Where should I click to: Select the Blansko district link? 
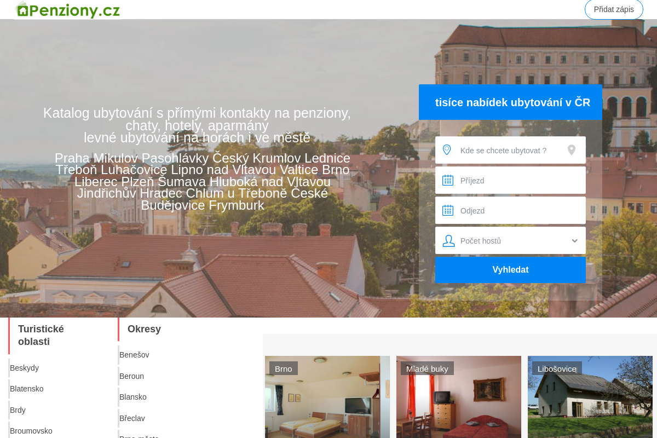(x=133, y=397)
